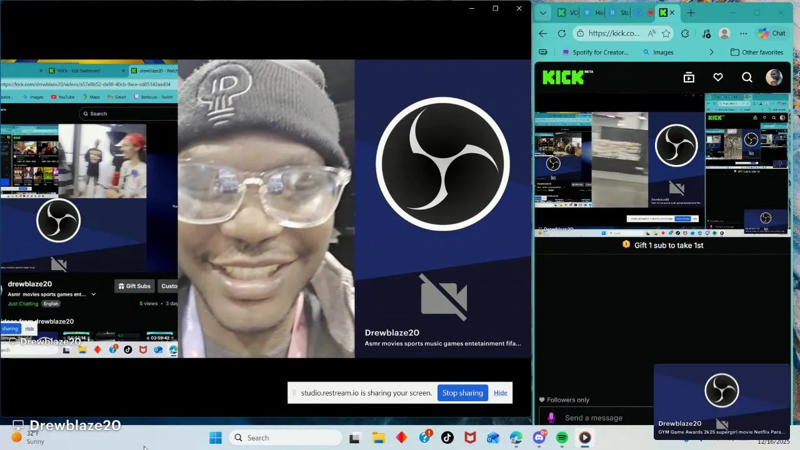Click the Windows taskbar Search box
This screenshot has height=450, width=800.
point(285,438)
